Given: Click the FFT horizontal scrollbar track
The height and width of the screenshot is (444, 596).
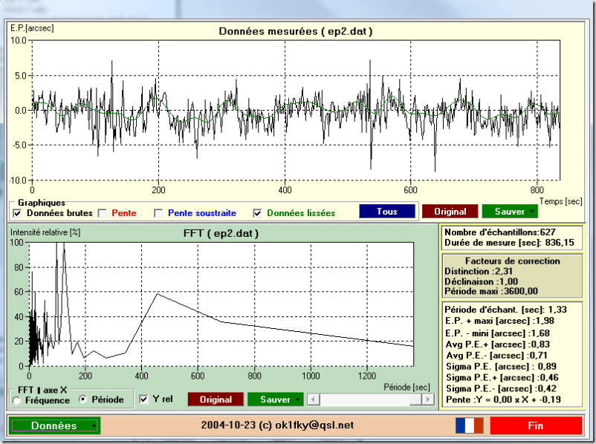Looking at the screenshot, I should [372, 399].
